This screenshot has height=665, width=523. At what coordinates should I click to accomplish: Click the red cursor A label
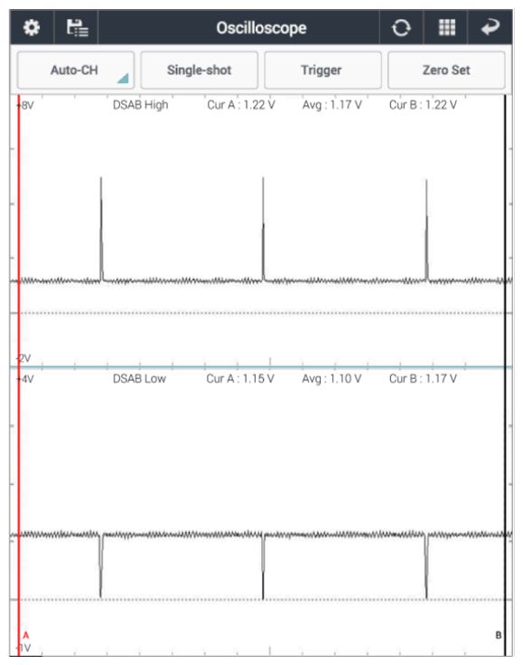(x=26, y=635)
